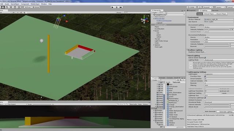Screen dimensions: 234x131
Task: Toggle 2D view mode in Scene
Action: pyautogui.click(x=14, y=13)
